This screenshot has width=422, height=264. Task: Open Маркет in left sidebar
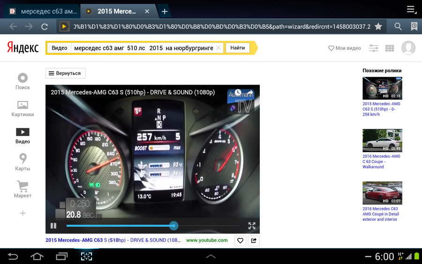pyautogui.click(x=23, y=189)
